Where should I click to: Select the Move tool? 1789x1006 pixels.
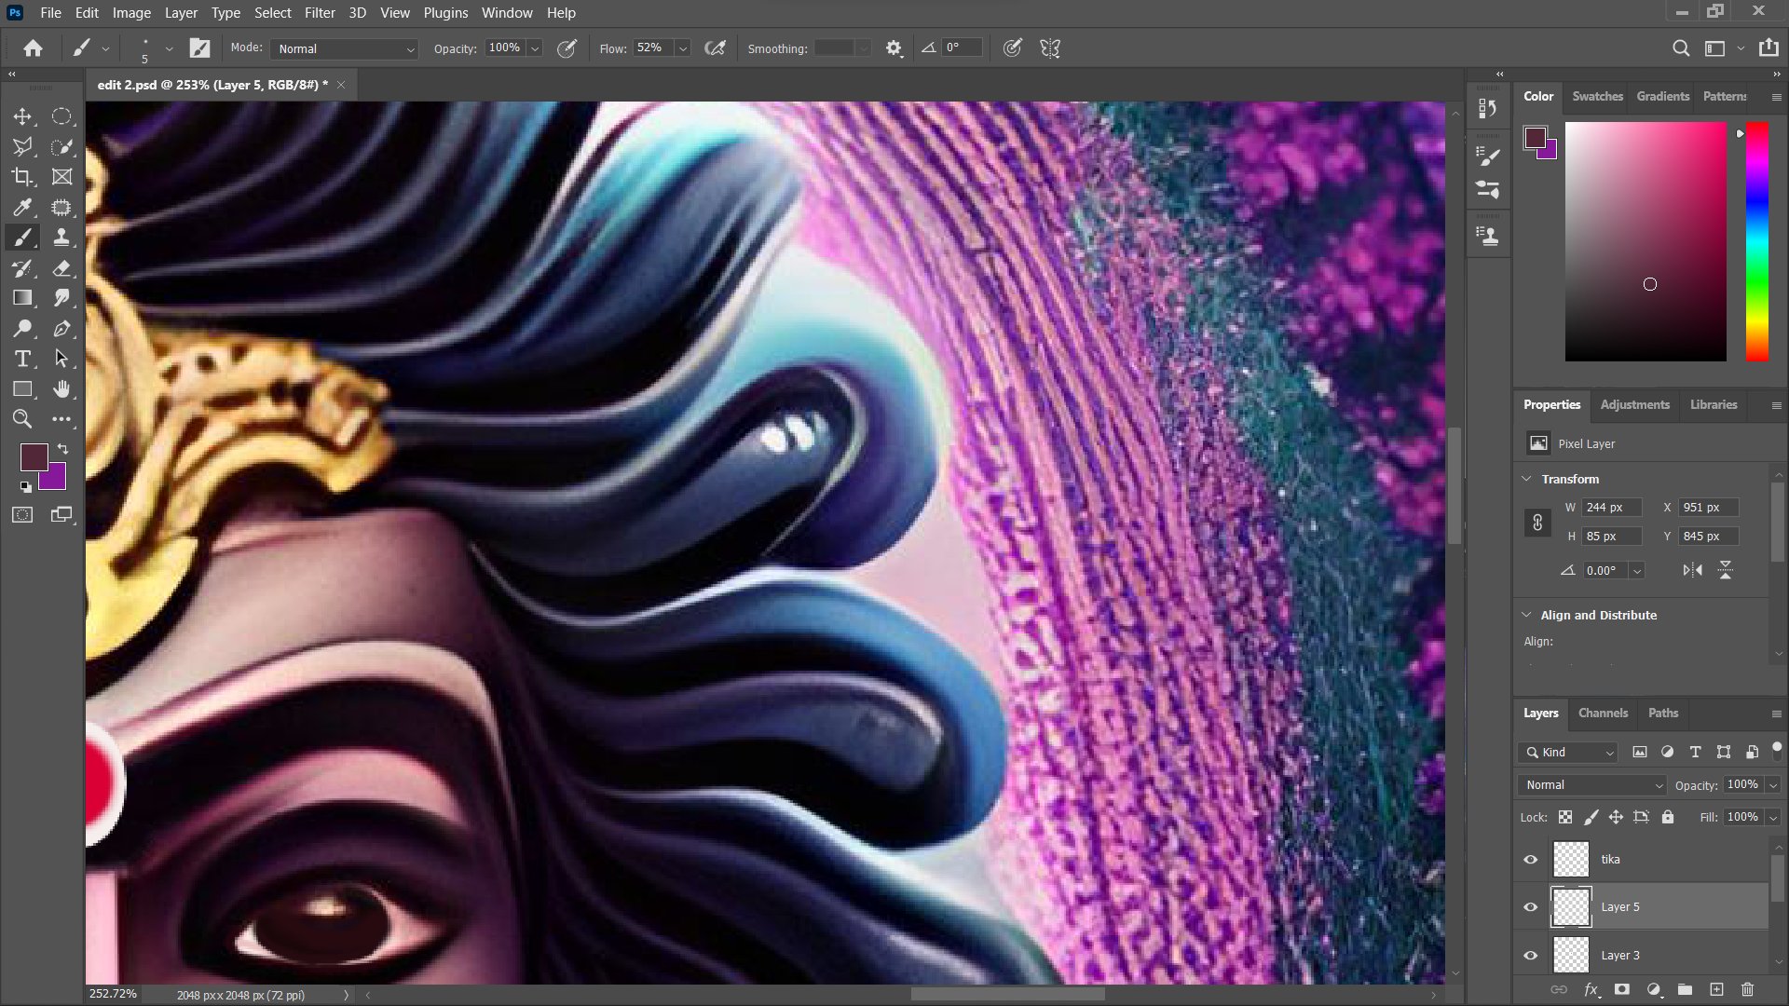click(x=22, y=116)
